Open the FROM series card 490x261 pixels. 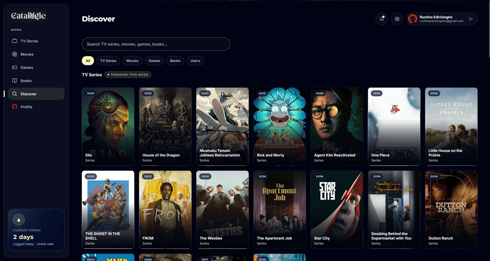(x=165, y=210)
